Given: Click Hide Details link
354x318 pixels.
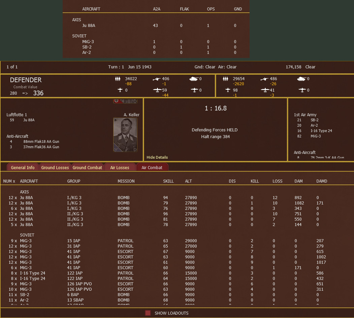Looking at the screenshot, I should [157, 157].
